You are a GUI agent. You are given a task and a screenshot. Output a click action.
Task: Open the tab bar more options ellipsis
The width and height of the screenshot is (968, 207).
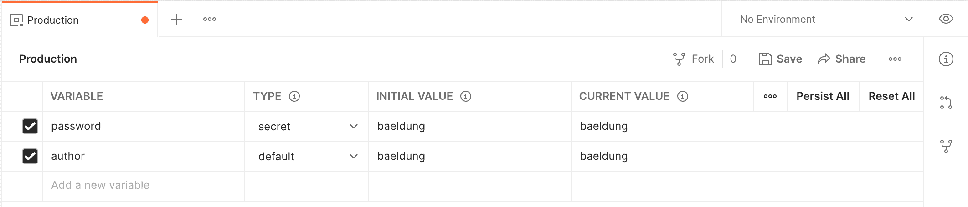click(210, 19)
